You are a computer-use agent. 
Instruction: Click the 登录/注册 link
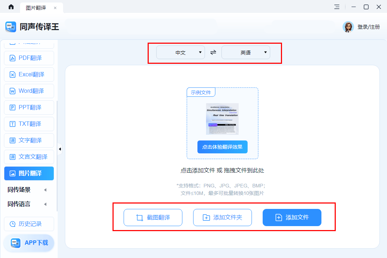tap(368, 27)
